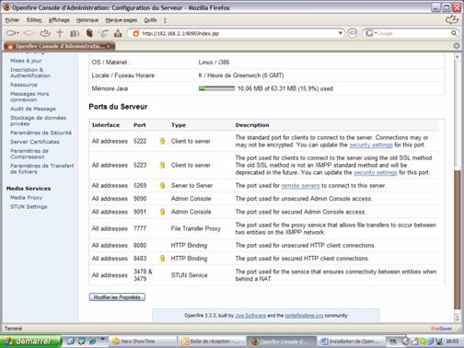This screenshot has height=348, width=464.
Task: Click the Back navigation fish icon
Action: [11, 33]
